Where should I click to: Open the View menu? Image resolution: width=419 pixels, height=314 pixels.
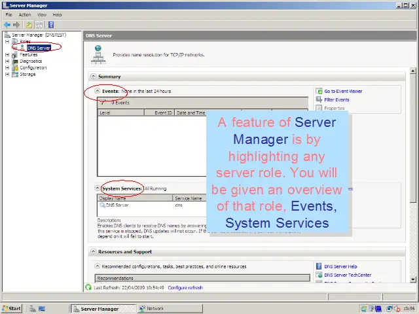click(42, 14)
